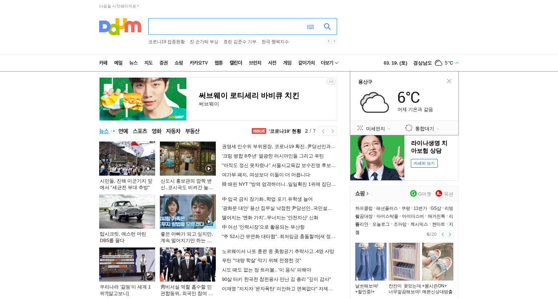Open headline about 권영세 인수위 부위원장
The height and width of the screenshot is (299, 558).
(279, 147)
